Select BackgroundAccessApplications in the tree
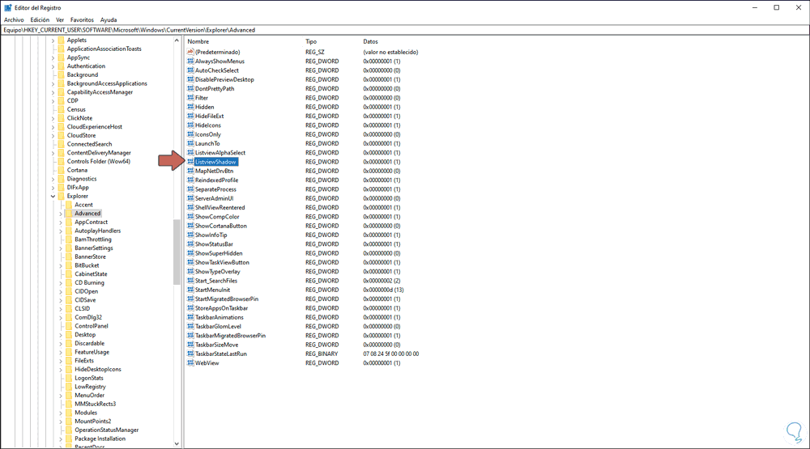 [x=107, y=83]
